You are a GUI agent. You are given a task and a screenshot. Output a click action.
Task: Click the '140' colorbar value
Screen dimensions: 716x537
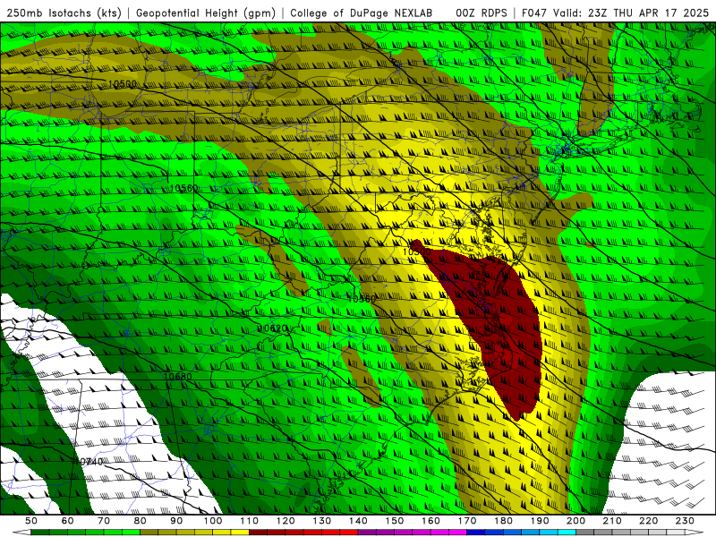coord(358,521)
